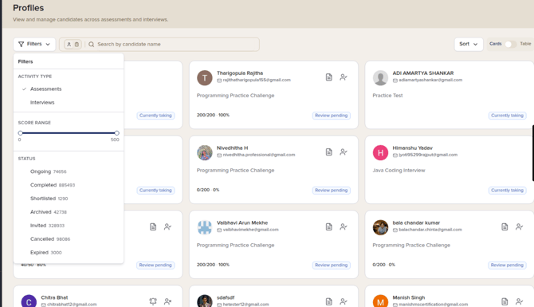Open report icon on sdafsdf card

tap(328, 301)
